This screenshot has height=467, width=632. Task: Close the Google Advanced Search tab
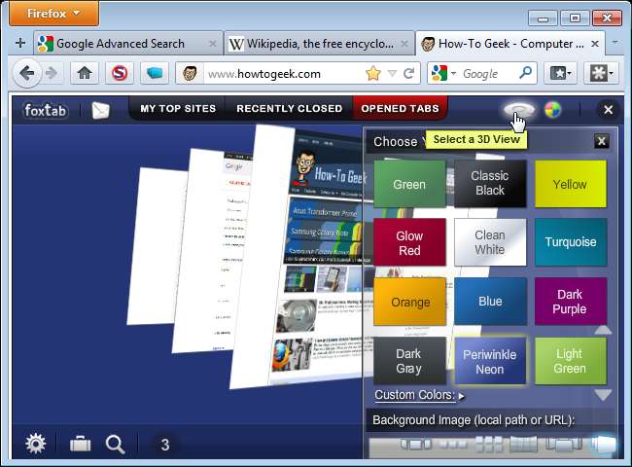(x=212, y=44)
